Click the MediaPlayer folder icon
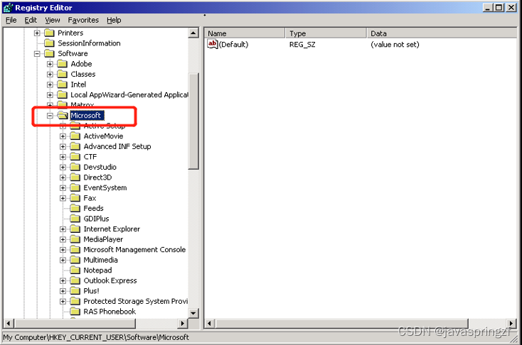The height and width of the screenshot is (345, 522). [75, 239]
